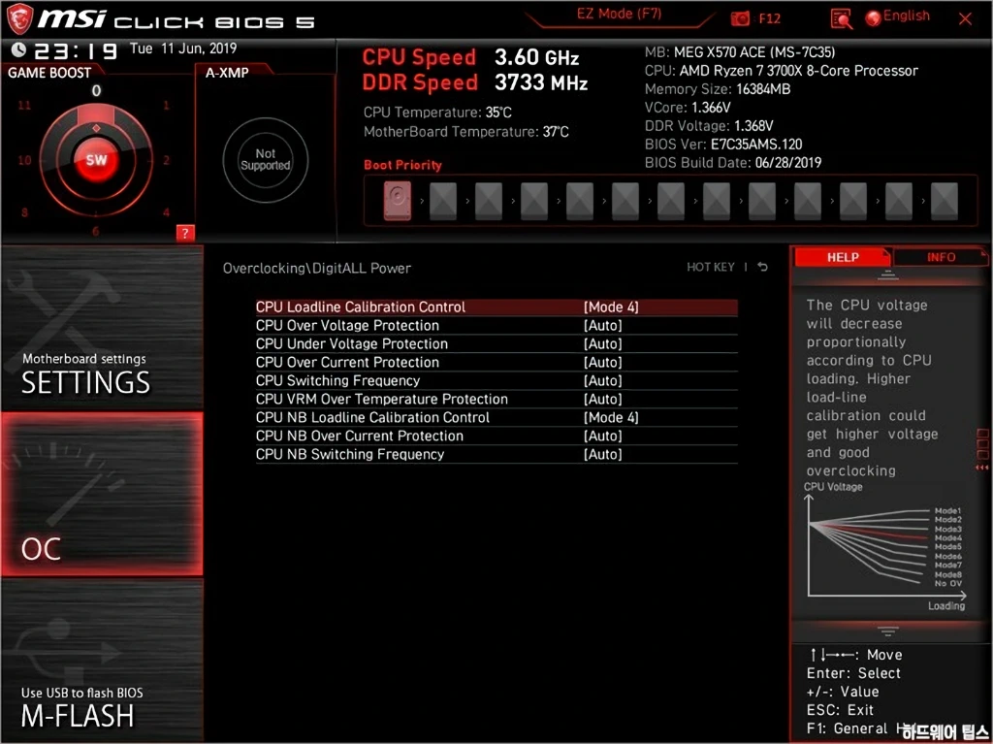
Task: Open the BIOS search magnifier icon
Action: coord(841,19)
